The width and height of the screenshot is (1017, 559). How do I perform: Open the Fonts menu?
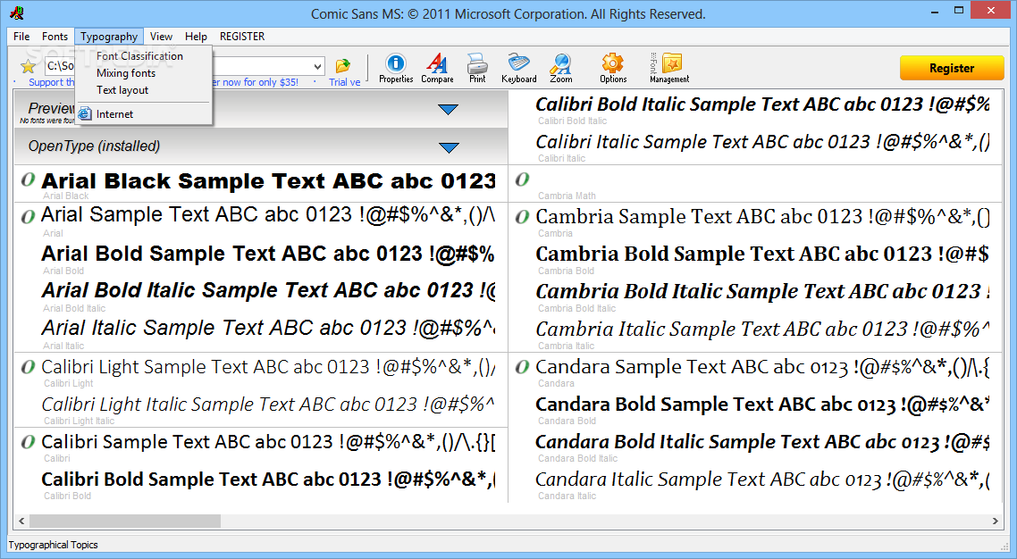55,37
